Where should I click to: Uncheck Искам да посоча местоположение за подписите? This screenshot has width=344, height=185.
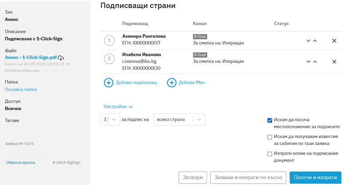[270, 120]
